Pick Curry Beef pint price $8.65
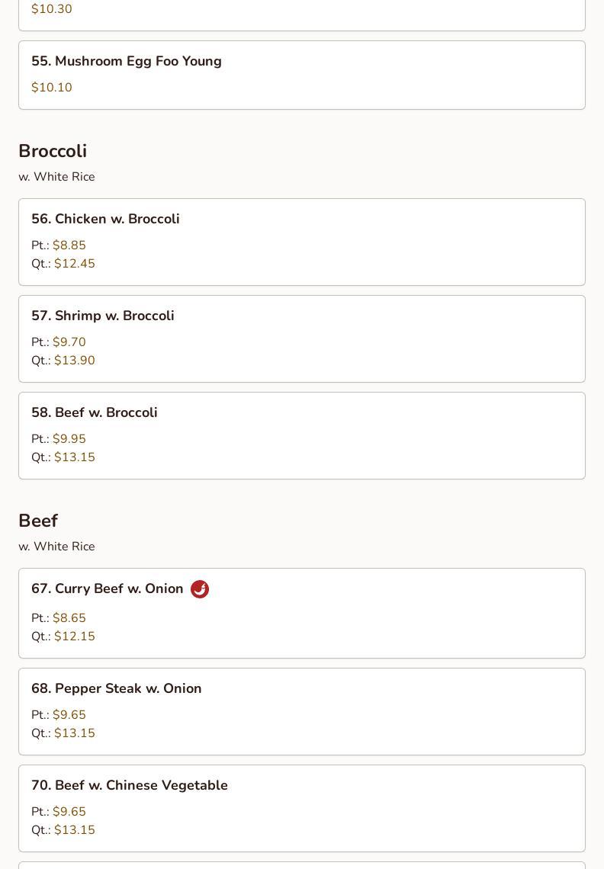The width and height of the screenshot is (604, 869). 69,618
